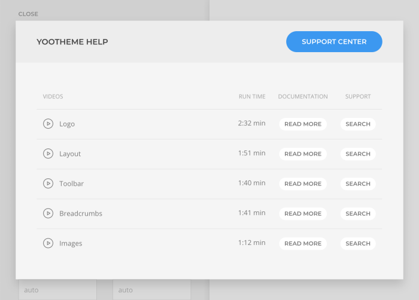This screenshot has height=300, width=419.
Task: Play the Layout video icon
Action: pyautogui.click(x=48, y=154)
